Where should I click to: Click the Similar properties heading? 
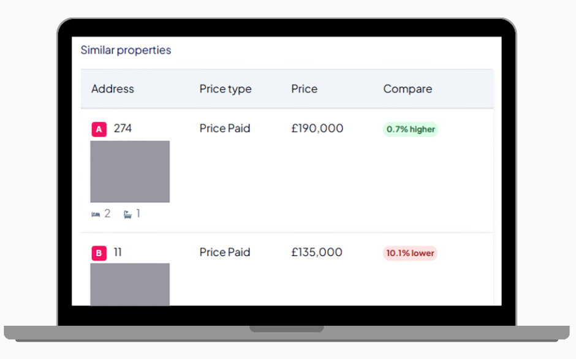[126, 50]
